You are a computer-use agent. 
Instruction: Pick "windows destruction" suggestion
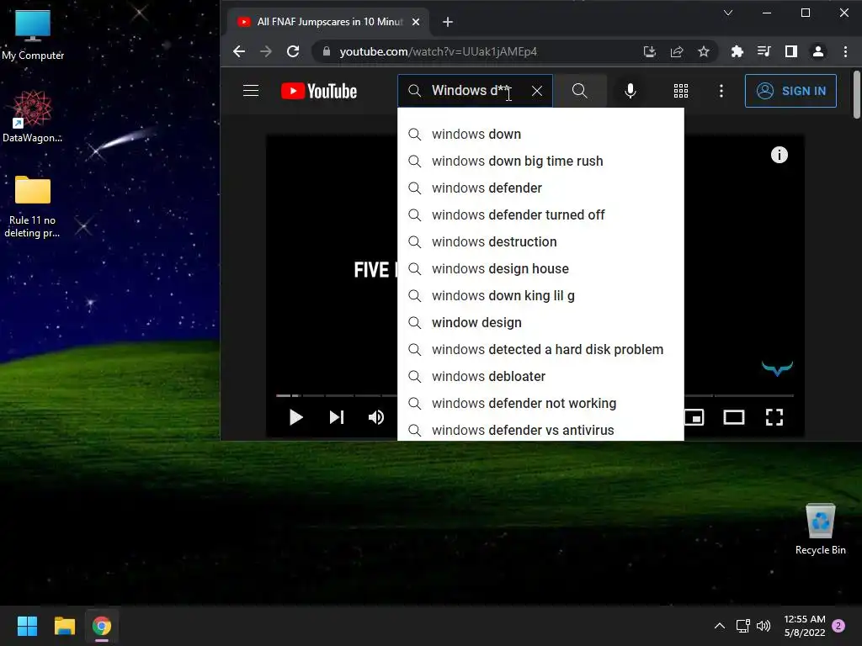(541, 241)
